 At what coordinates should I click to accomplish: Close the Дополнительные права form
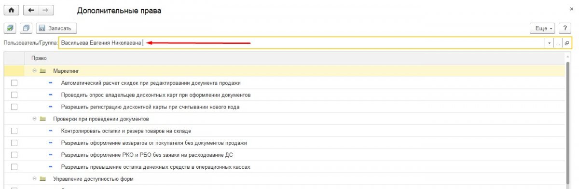pos(572,10)
